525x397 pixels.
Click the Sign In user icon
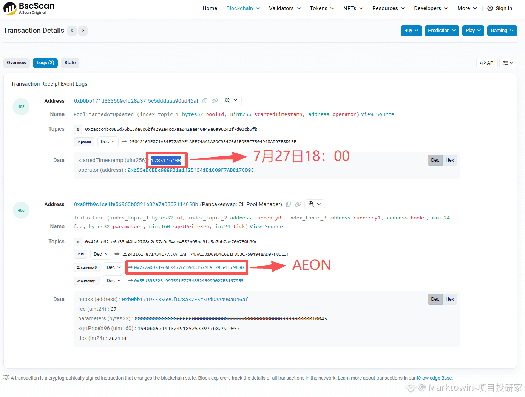[490, 8]
